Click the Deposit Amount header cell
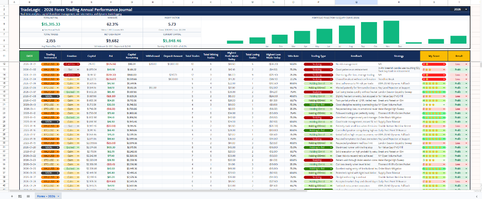This screenshot has width=482, height=199. click(x=172, y=56)
